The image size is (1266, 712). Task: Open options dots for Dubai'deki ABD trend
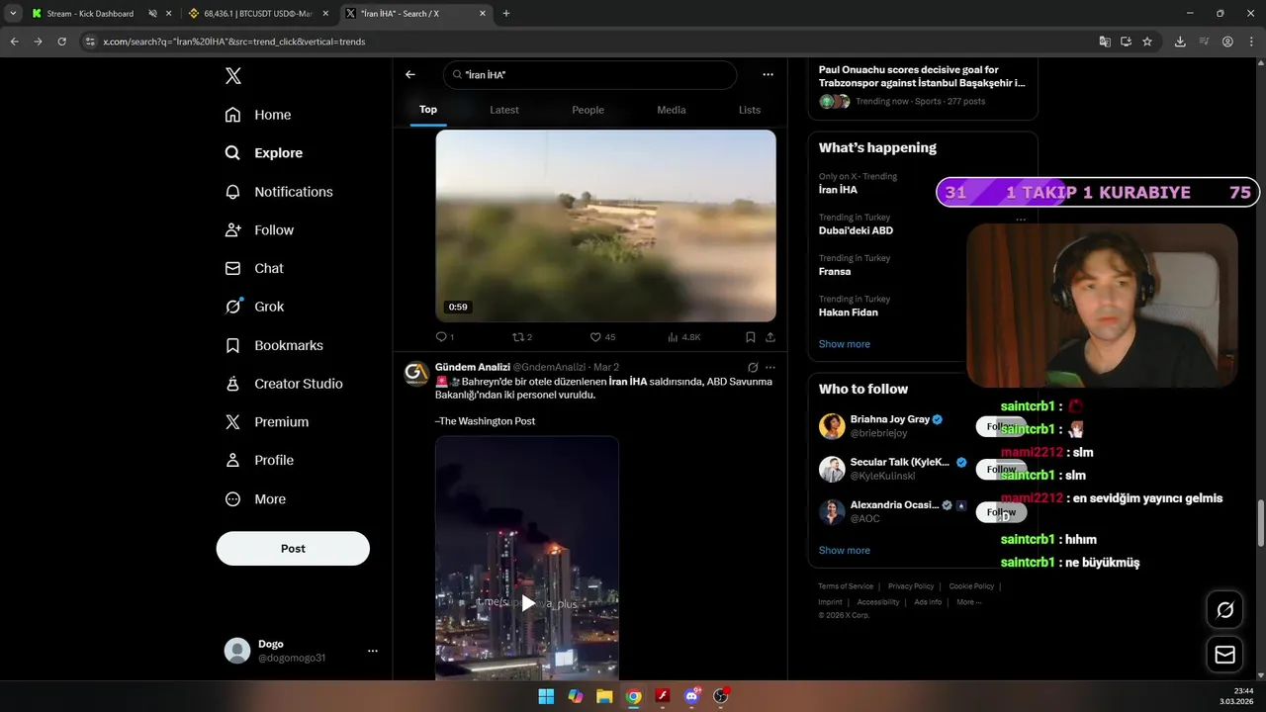coord(1021,220)
